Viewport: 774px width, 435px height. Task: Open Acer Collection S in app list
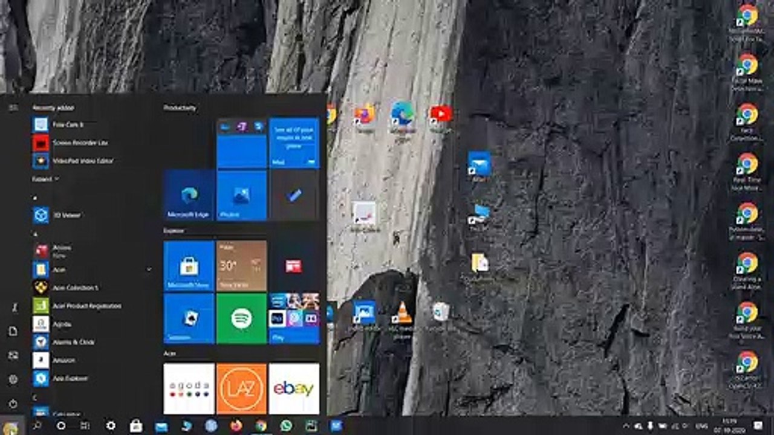click(x=89, y=288)
